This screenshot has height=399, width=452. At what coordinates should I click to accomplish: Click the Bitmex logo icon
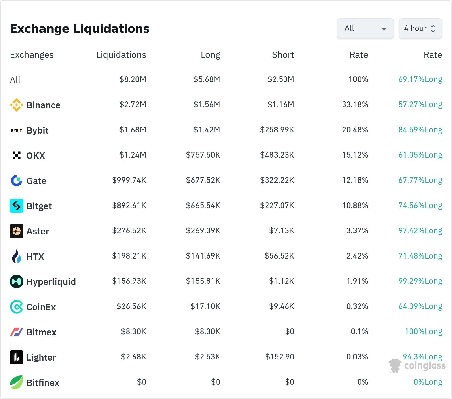(17, 332)
